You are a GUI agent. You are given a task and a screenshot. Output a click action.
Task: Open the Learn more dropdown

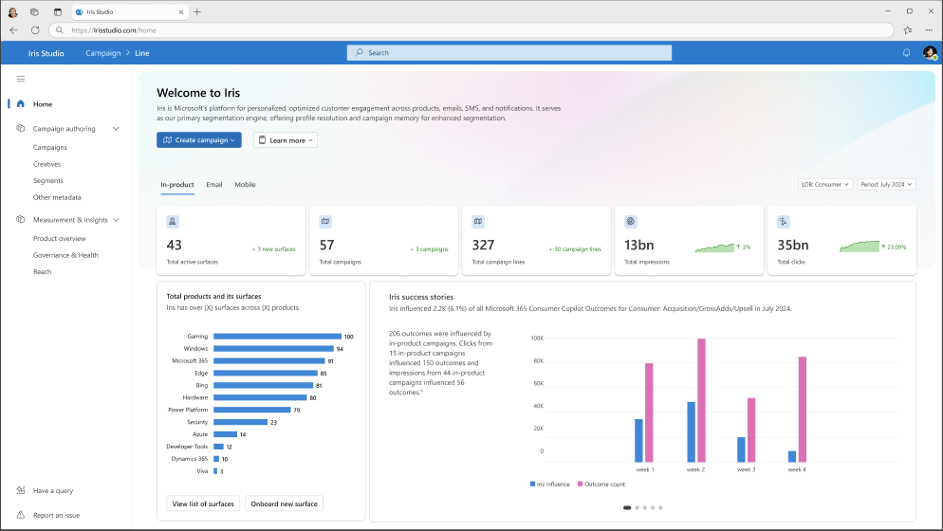pyautogui.click(x=285, y=140)
